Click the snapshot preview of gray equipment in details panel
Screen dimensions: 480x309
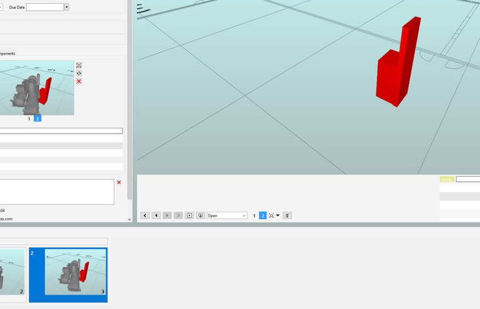tap(37, 88)
